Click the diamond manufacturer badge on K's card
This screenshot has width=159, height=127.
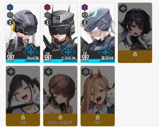coord(123,9)
